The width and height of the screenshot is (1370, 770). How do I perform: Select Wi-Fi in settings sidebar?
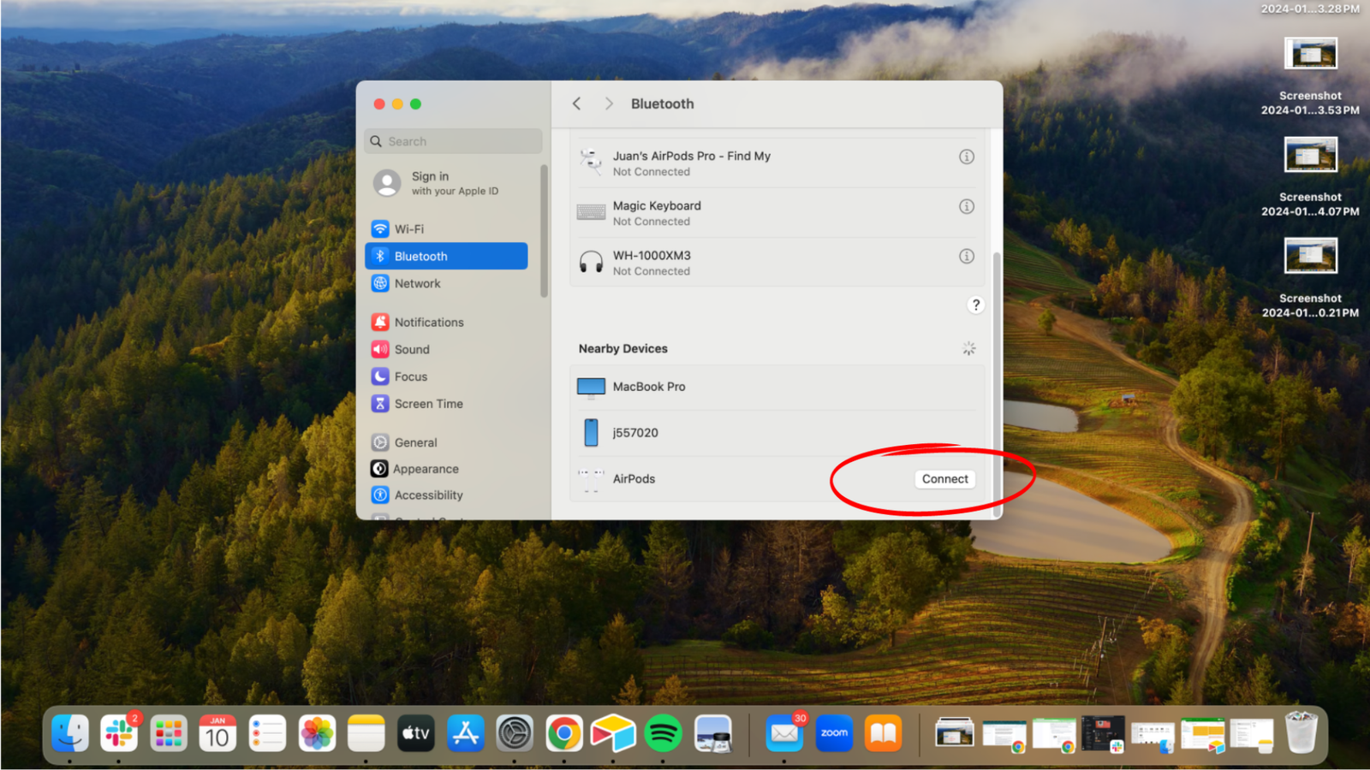tap(446, 229)
